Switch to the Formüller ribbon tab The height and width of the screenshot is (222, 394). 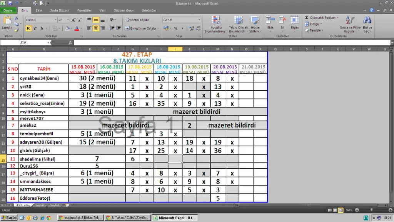[84, 11]
